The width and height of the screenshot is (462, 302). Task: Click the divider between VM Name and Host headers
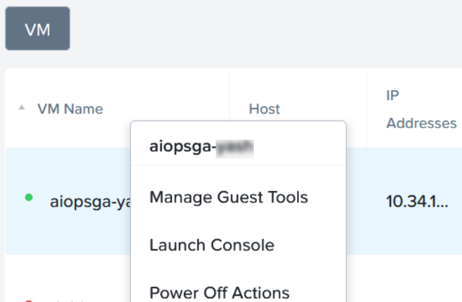click(229, 95)
